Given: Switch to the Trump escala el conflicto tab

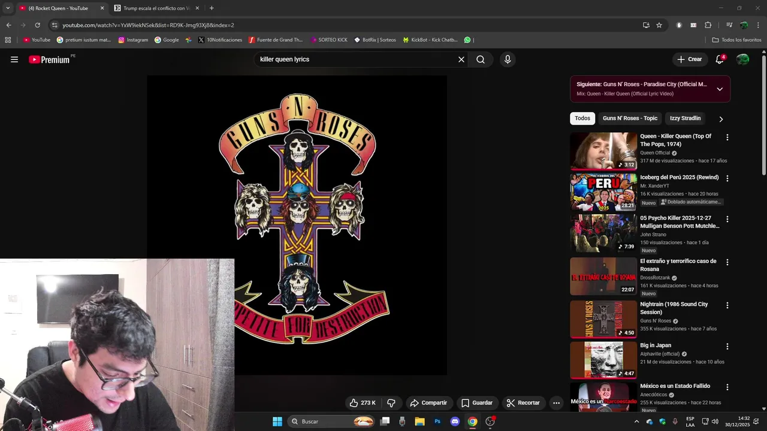Looking at the screenshot, I should [x=157, y=8].
